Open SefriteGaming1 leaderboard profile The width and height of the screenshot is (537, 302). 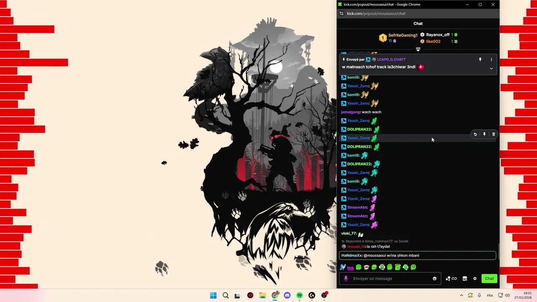click(403, 35)
